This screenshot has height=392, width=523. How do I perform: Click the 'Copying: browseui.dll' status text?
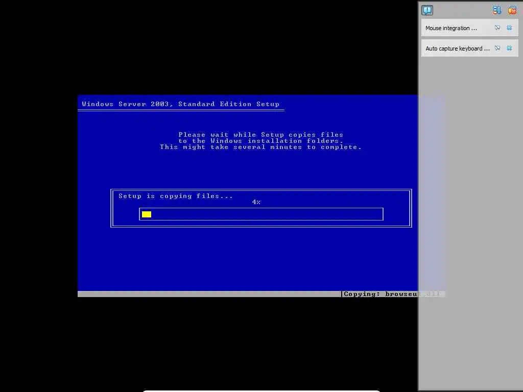tap(393, 294)
